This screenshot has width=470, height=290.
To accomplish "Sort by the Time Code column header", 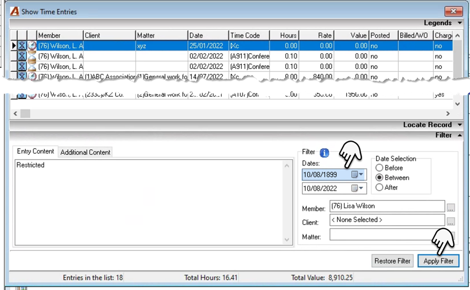I will [x=249, y=36].
